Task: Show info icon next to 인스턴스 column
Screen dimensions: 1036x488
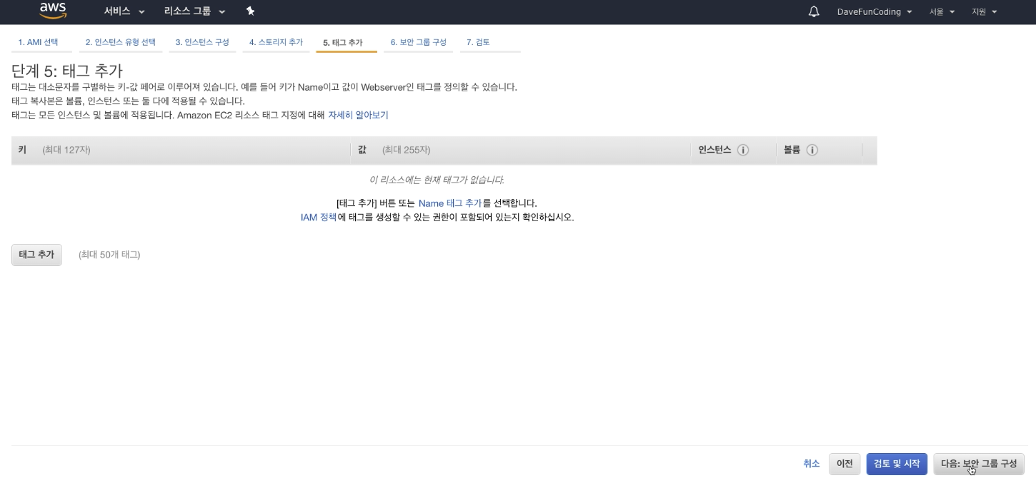Action: point(743,150)
